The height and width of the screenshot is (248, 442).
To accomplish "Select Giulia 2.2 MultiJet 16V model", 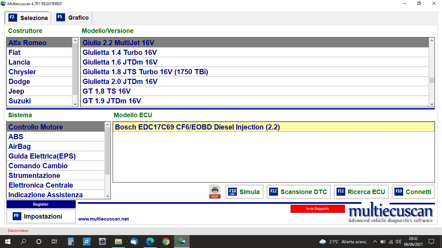I will click(255, 43).
